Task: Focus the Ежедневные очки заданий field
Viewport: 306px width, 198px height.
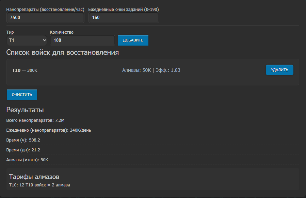Action: (123, 18)
